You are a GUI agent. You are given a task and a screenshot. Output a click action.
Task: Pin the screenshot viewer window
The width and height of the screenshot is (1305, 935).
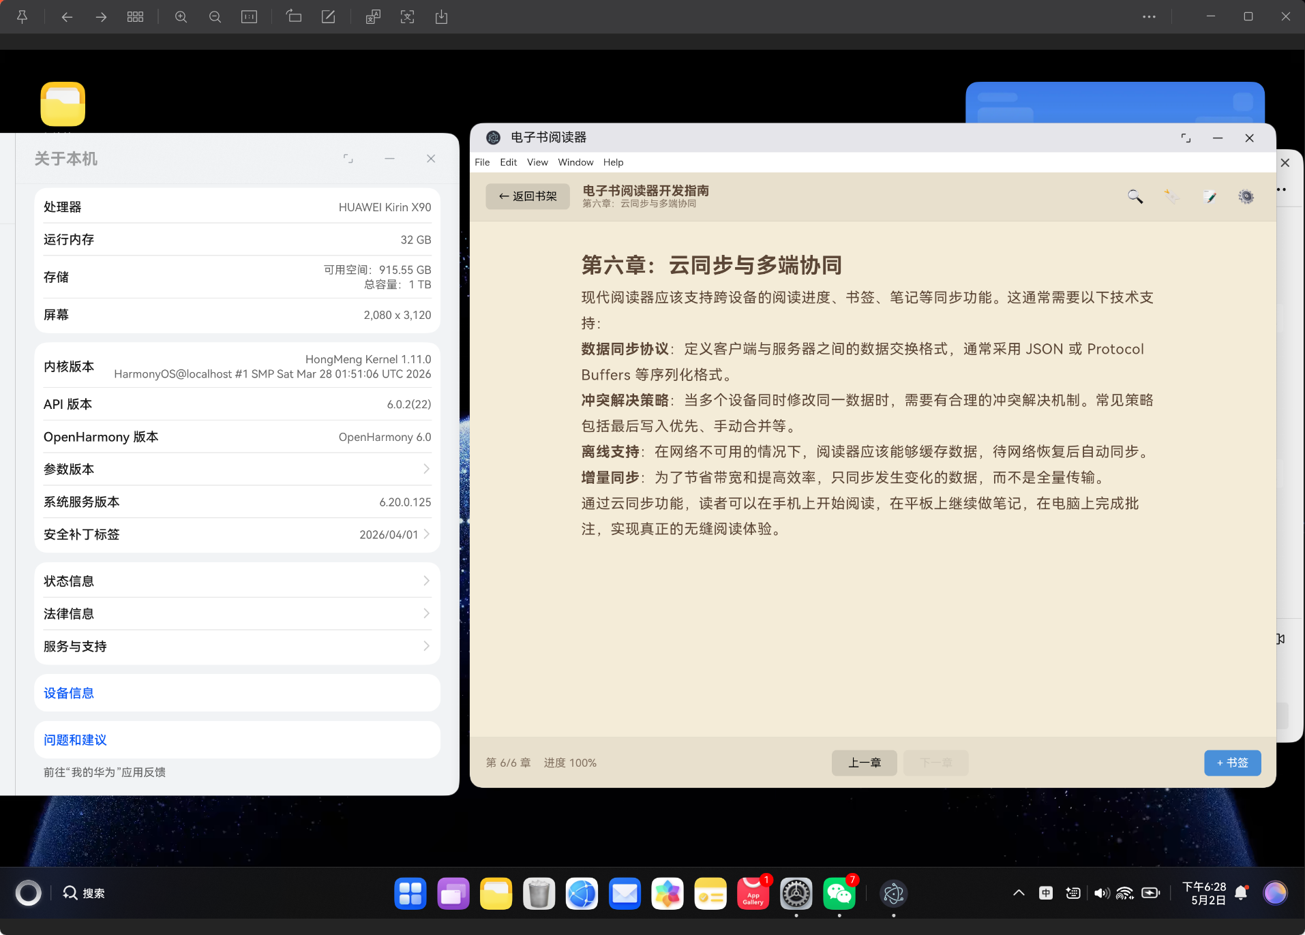point(22,16)
